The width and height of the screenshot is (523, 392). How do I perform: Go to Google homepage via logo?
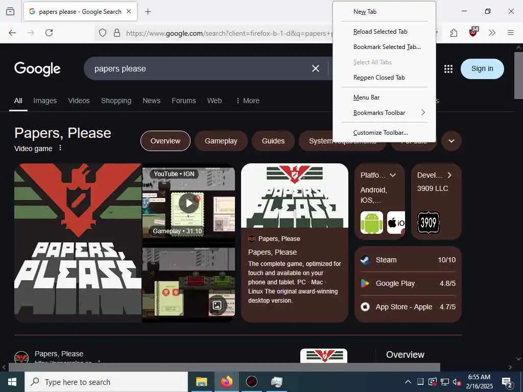(x=37, y=69)
